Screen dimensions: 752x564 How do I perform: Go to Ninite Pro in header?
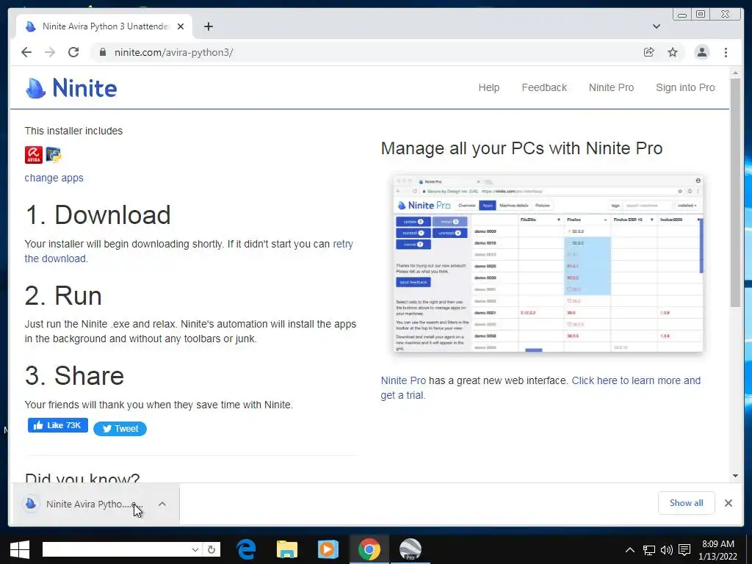pos(611,88)
